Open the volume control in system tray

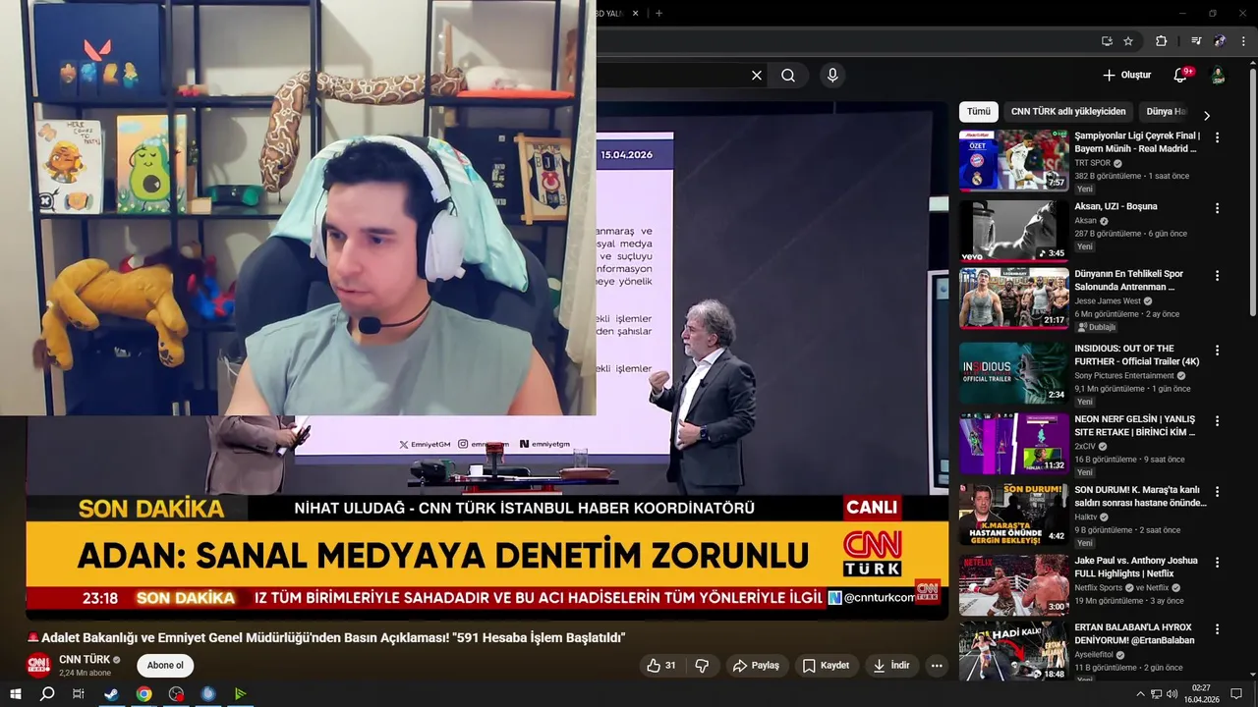[1172, 694]
